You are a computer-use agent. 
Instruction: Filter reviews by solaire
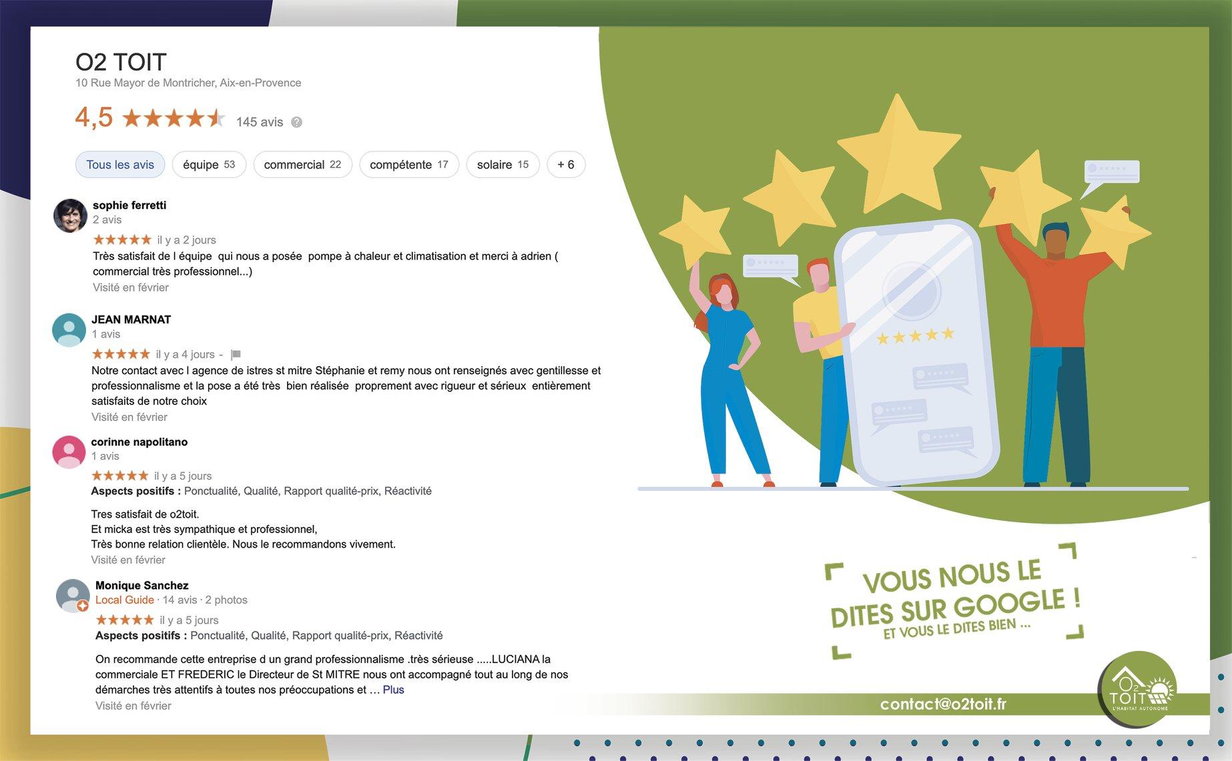[503, 165]
